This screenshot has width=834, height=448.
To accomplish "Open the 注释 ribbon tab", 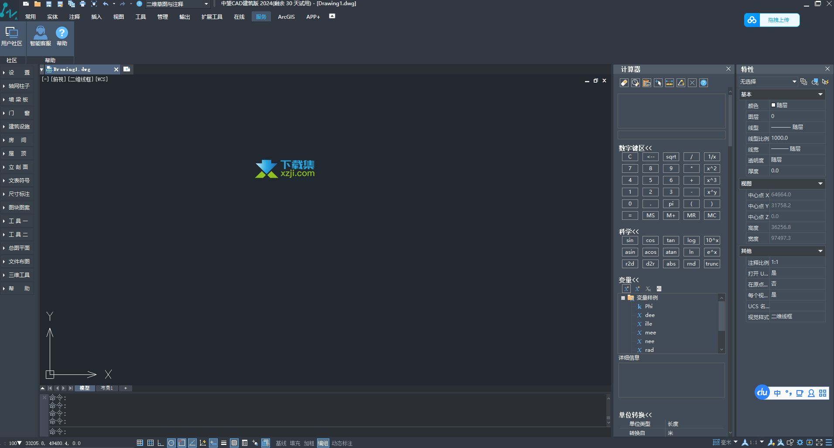I will click(75, 17).
